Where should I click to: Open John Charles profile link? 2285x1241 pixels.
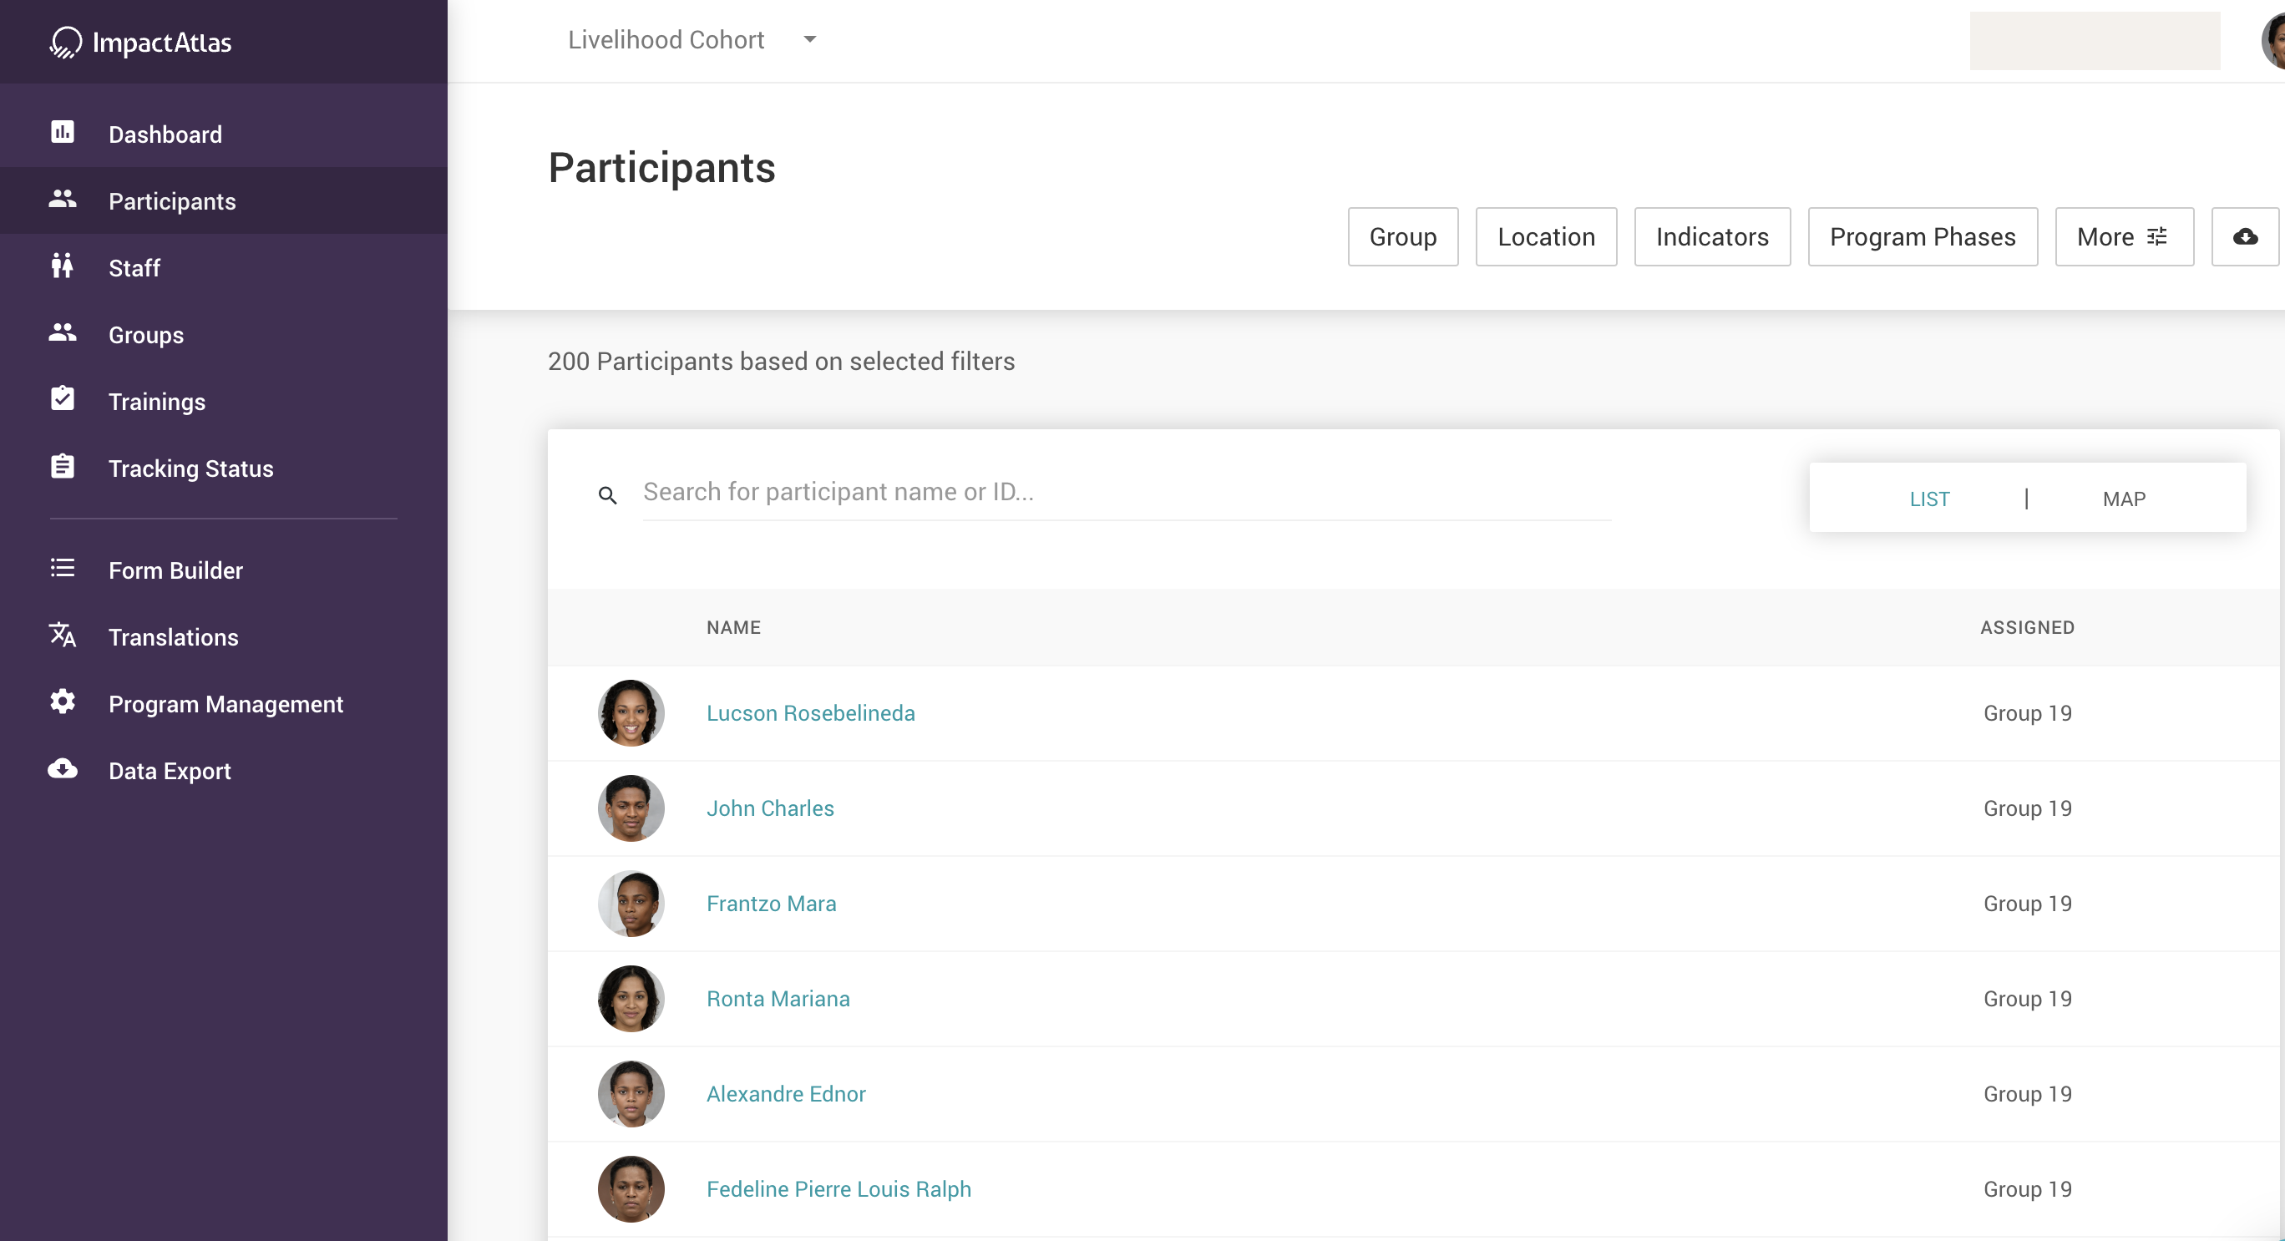click(770, 808)
